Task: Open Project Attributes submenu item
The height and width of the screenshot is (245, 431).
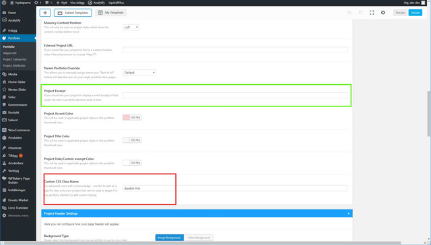Action: [14, 66]
